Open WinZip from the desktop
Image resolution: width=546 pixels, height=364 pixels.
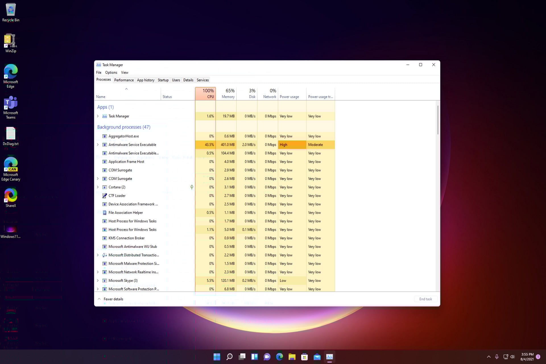[x=11, y=41]
